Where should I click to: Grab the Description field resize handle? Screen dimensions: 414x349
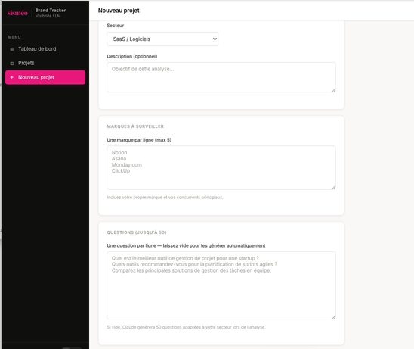(x=334, y=90)
